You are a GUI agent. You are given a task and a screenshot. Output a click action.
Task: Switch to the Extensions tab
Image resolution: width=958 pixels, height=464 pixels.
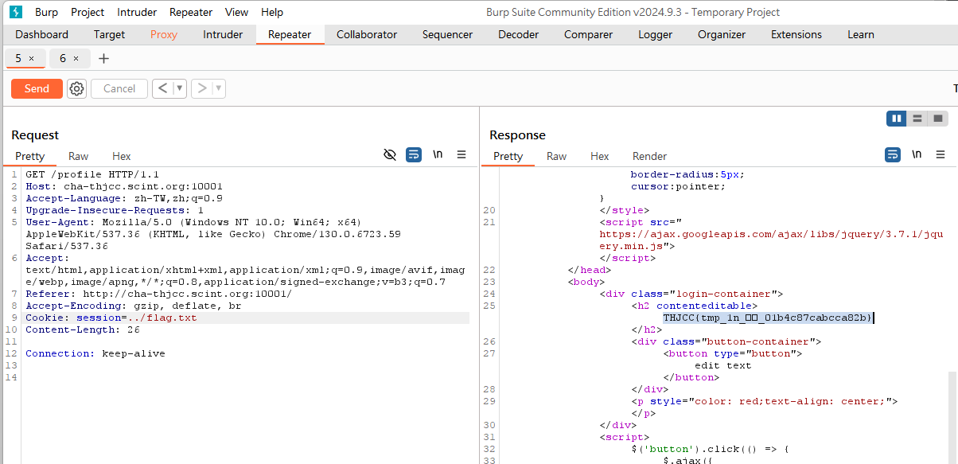[796, 34]
